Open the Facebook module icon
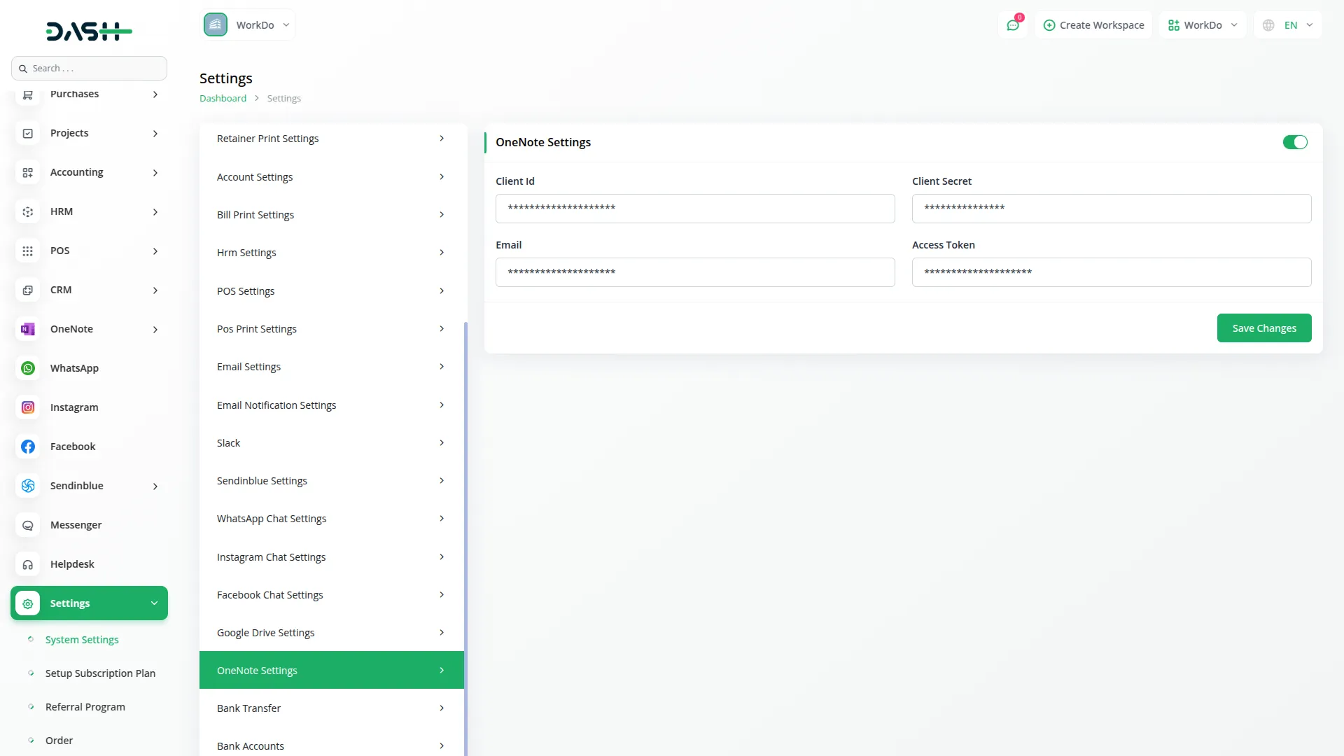This screenshot has width=1344, height=756. click(x=27, y=446)
